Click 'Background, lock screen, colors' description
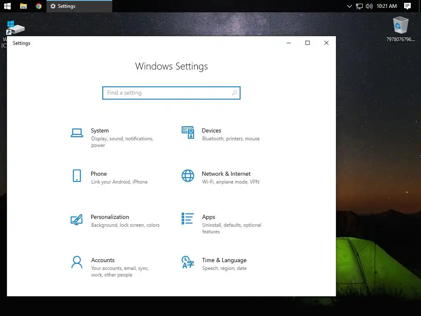 [x=125, y=225]
